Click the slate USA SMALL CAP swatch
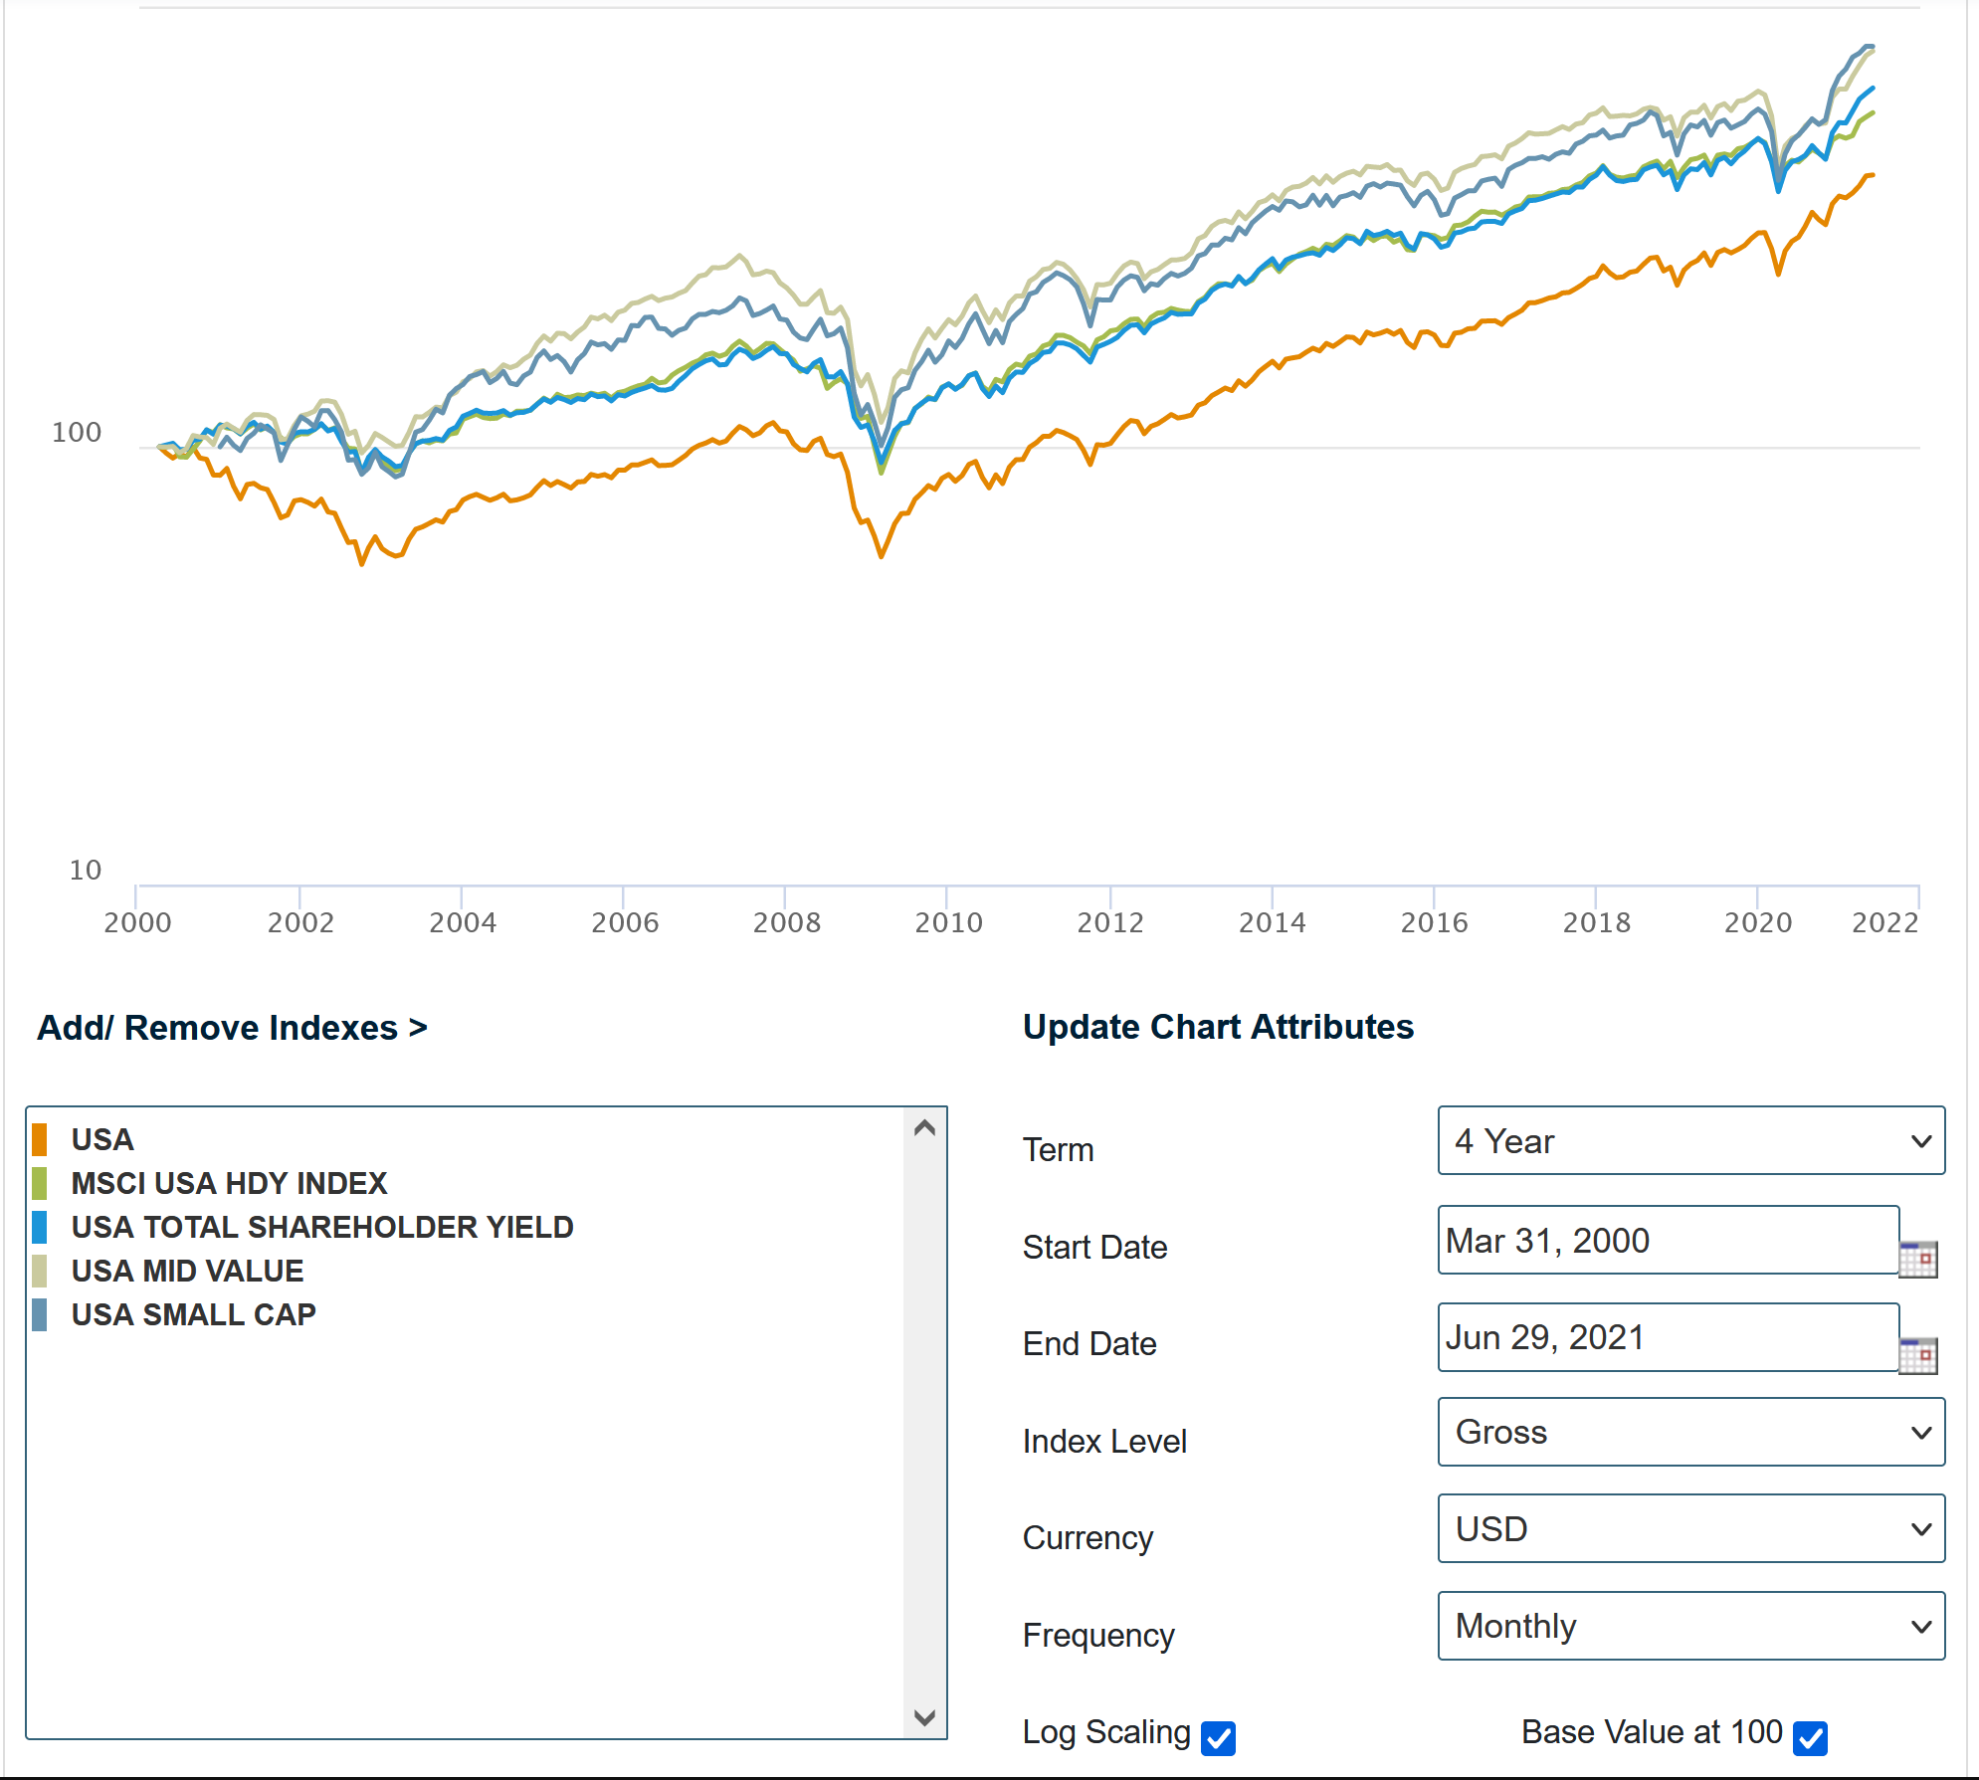The image size is (1979, 1780). (40, 1314)
